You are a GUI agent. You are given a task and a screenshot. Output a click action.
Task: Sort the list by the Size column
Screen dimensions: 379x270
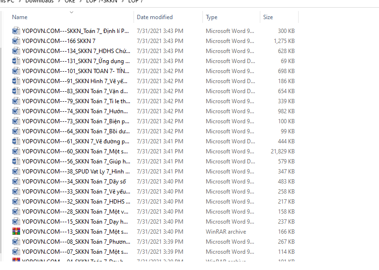pyautogui.click(x=268, y=17)
